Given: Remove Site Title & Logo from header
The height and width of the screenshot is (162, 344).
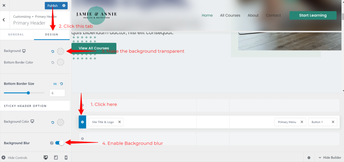Looking at the screenshot, I should [x=119, y=122].
